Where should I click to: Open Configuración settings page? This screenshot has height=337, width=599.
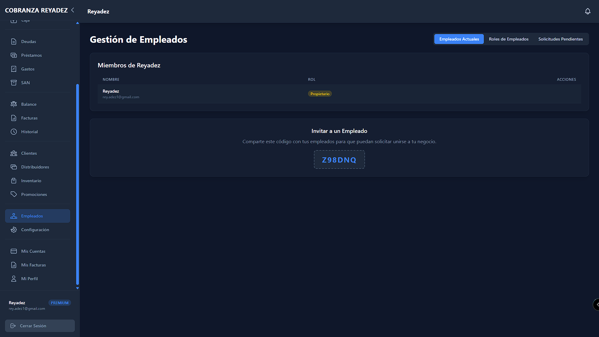37,230
